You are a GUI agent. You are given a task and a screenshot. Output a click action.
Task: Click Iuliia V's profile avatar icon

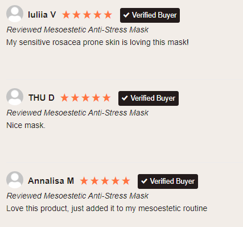15,14
